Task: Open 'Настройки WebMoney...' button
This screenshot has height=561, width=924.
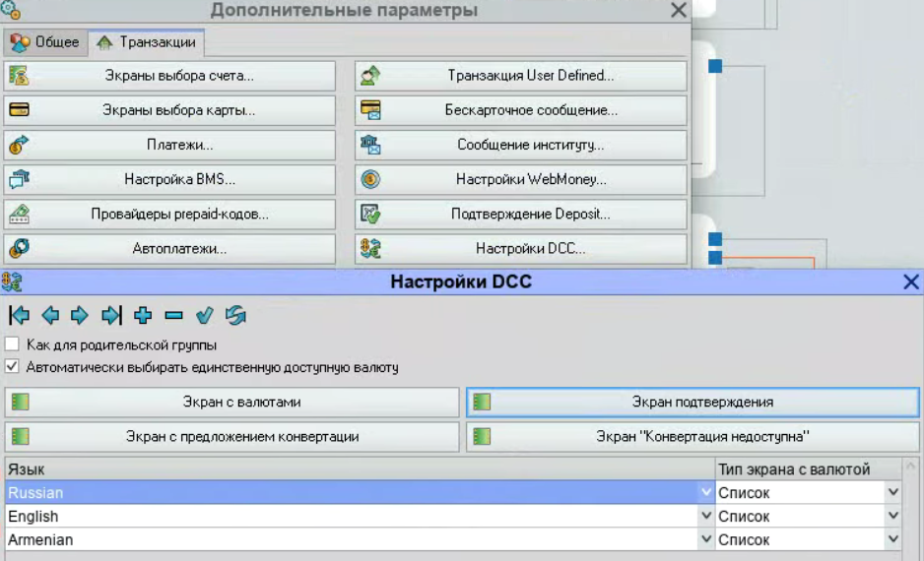Action: [521, 179]
